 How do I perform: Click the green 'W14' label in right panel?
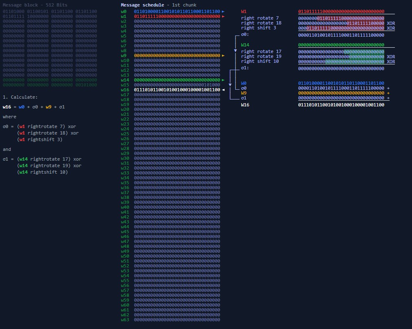point(245,45)
